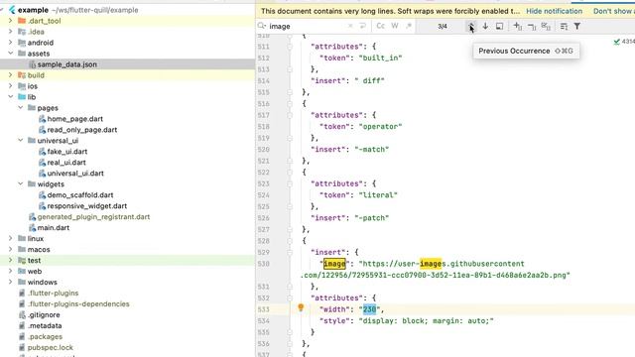This screenshot has height=357, width=635.
Task: Click the intention lightbulb on line 533
Action: point(301,308)
